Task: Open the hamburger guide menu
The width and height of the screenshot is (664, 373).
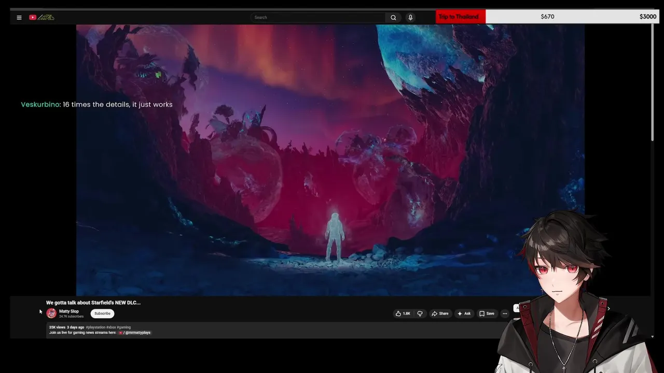Action: pos(19,18)
